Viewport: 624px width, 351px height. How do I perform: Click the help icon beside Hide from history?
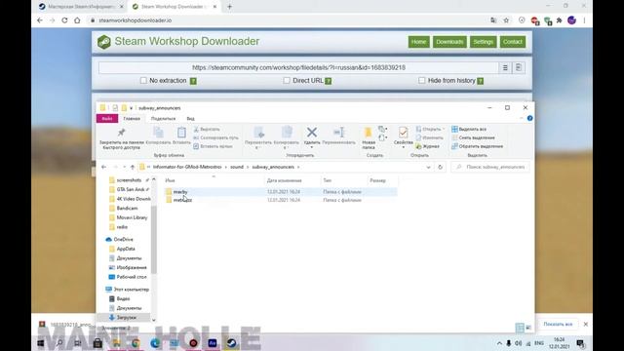click(x=481, y=81)
